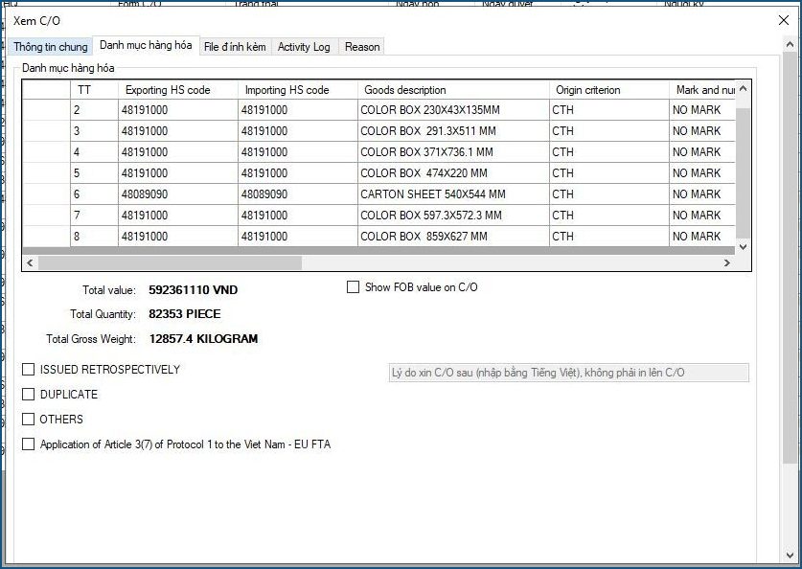Click the table's vertical scrollbar thumb
The height and width of the screenshot is (569, 802).
744,172
